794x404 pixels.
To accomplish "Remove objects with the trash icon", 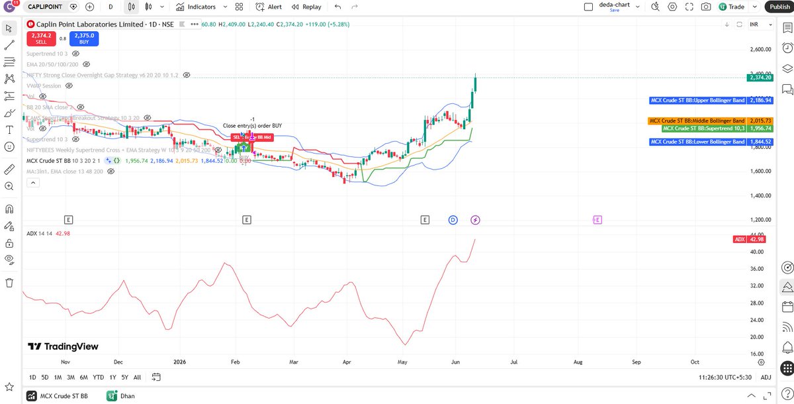I will tap(9, 283).
